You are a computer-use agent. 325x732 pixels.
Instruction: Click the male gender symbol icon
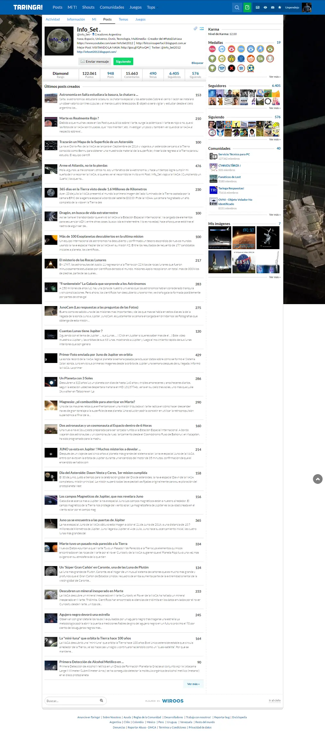[195, 29]
